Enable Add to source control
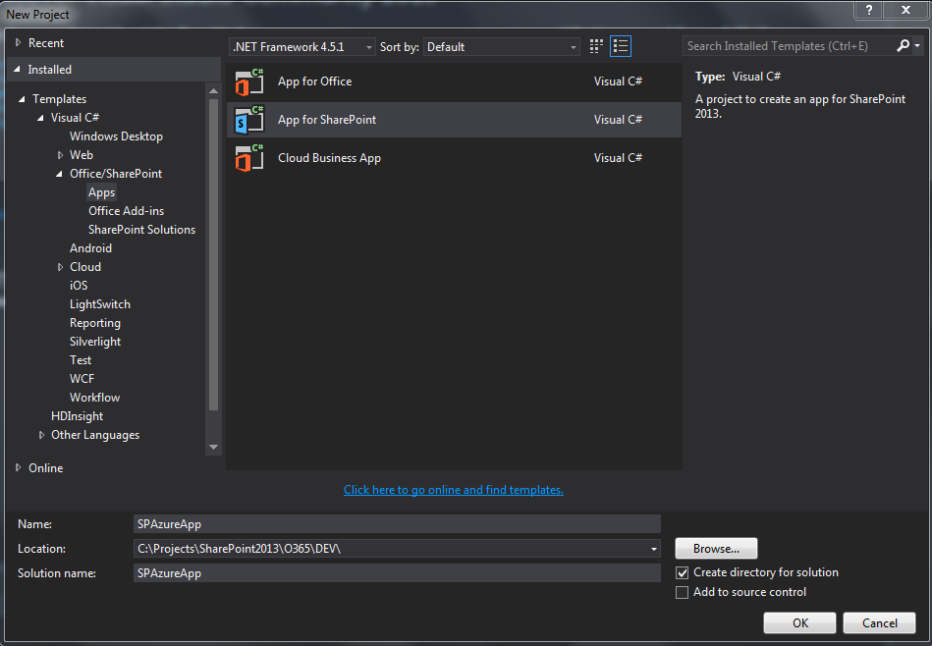932x646 pixels. tap(680, 592)
